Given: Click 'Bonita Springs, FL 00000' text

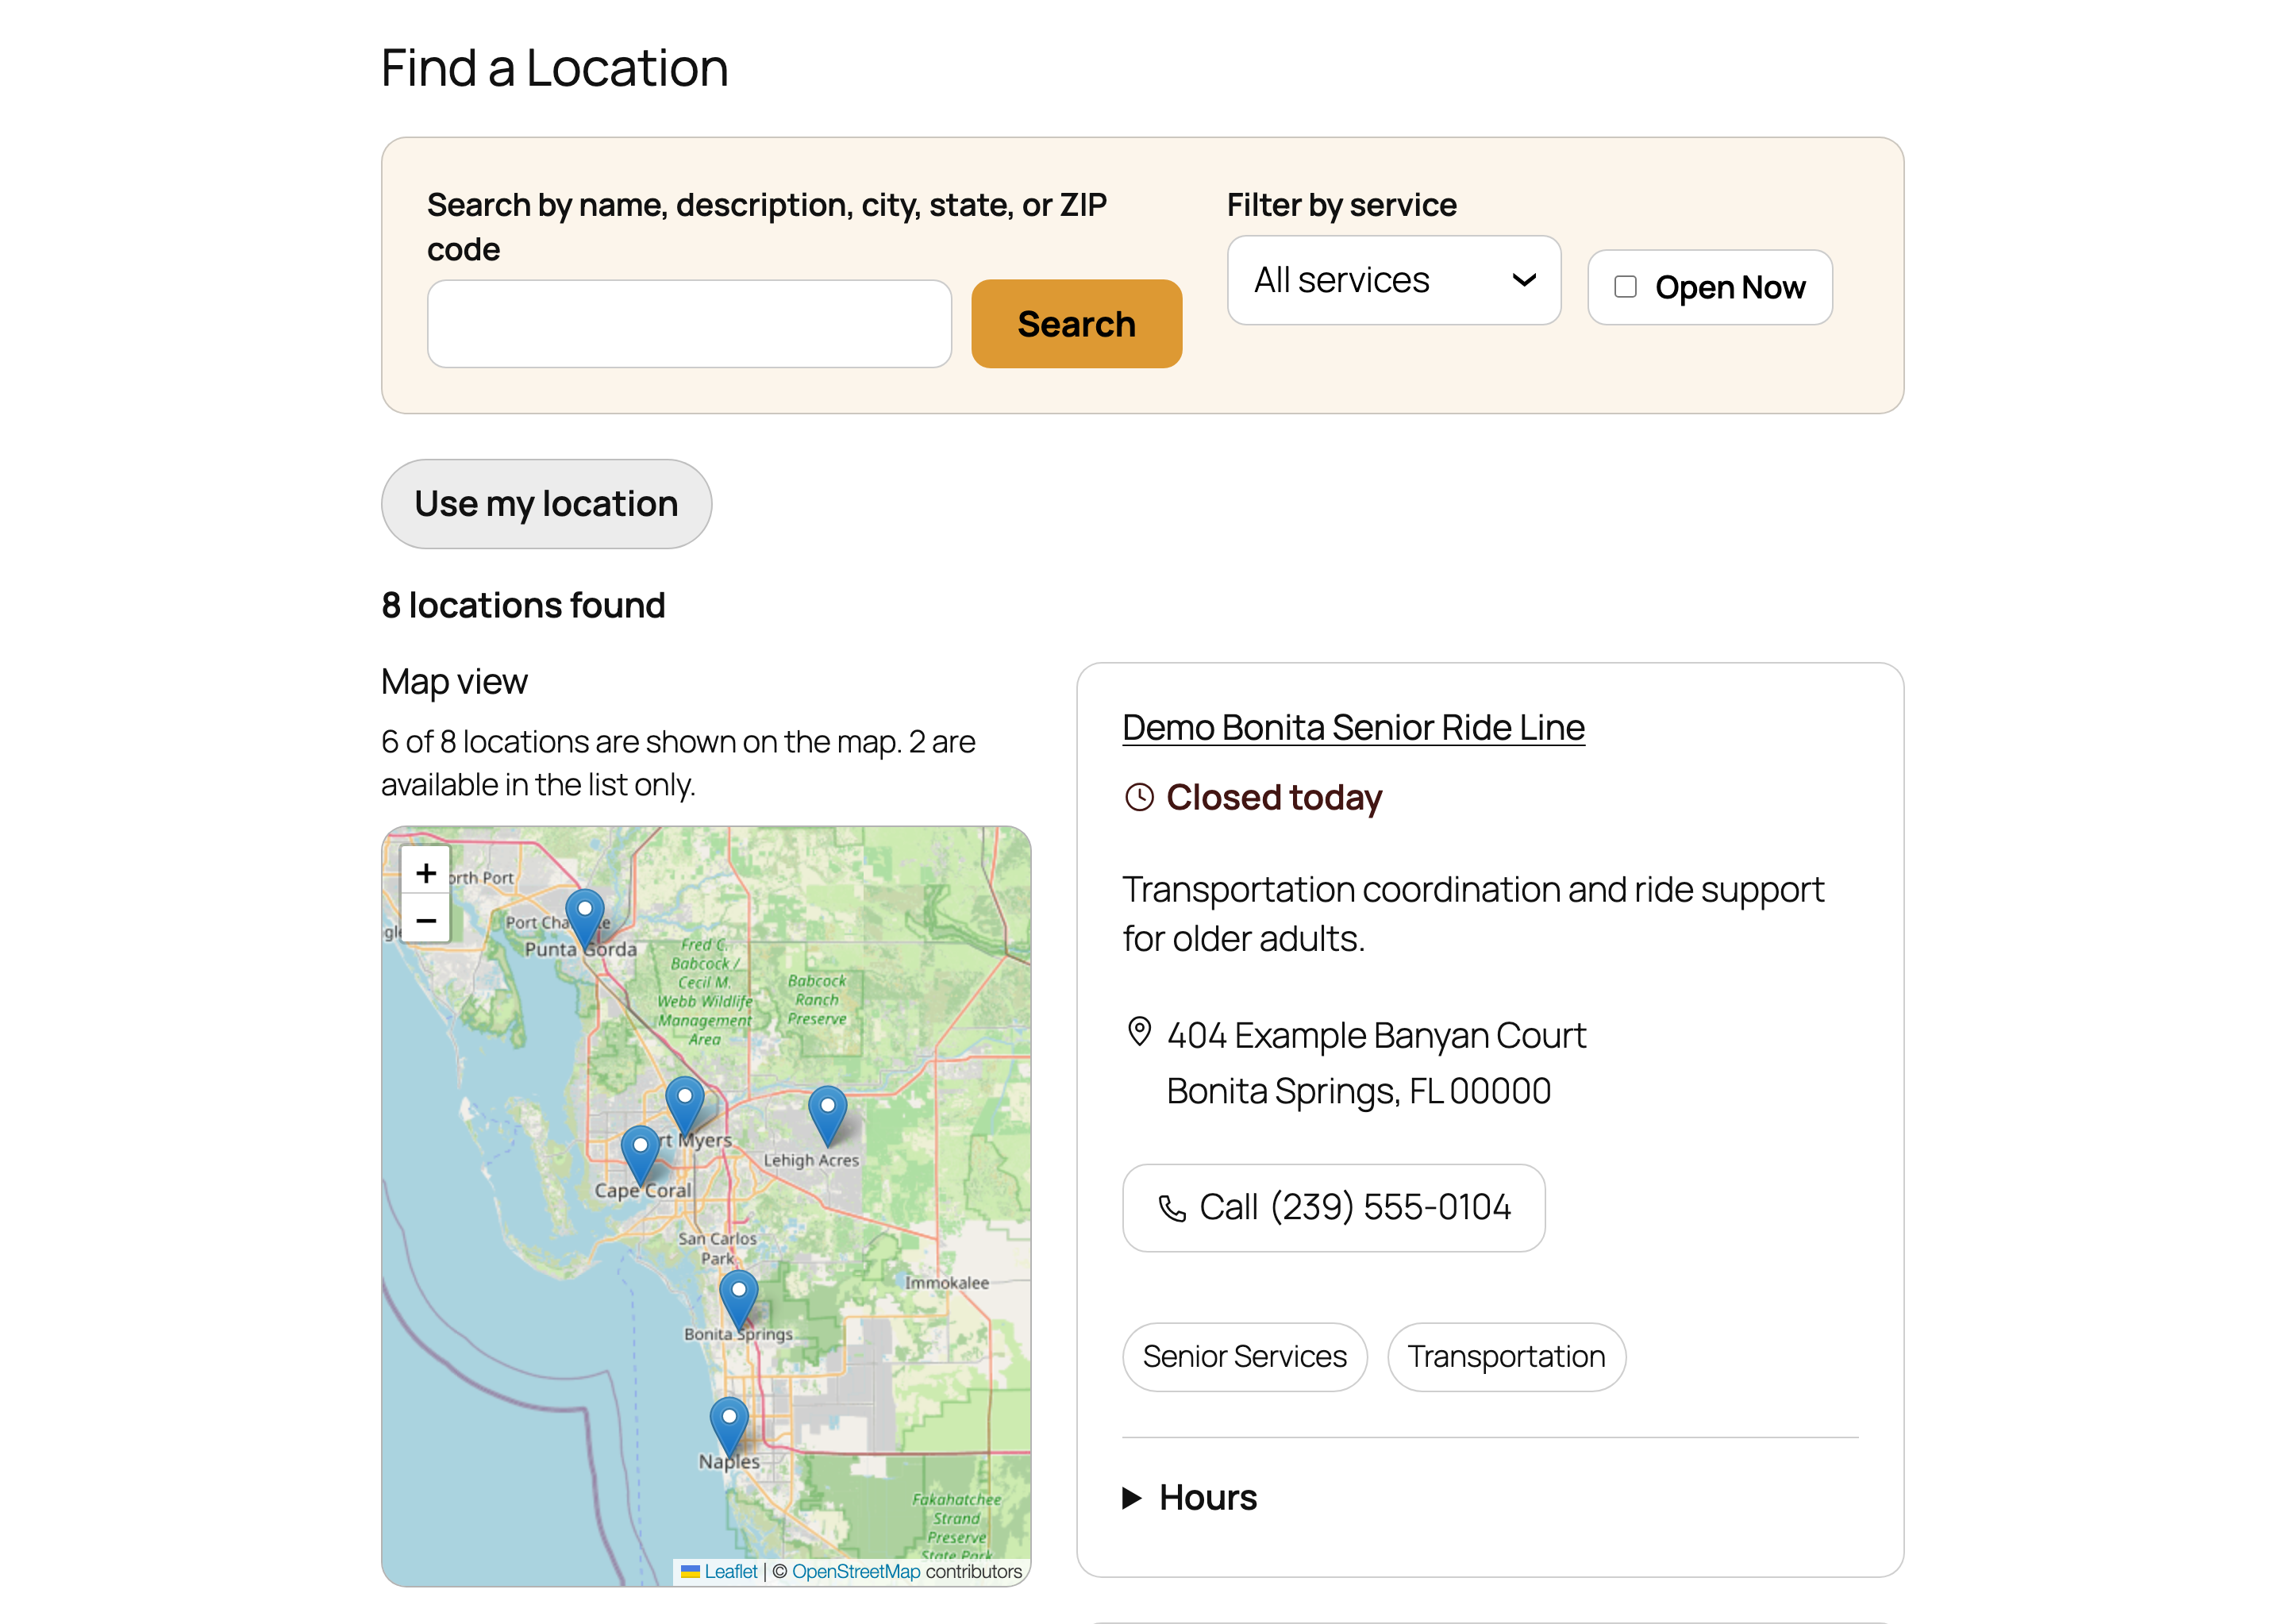Looking at the screenshot, I should pyautogui.click(x=1358, y=1091).
